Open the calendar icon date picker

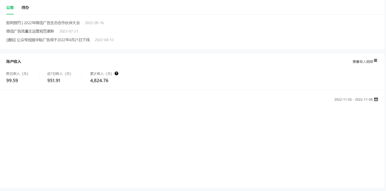pos(376,99)
